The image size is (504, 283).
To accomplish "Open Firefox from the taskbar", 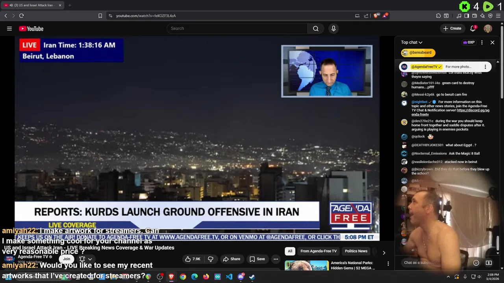I will click(x=206, y=277).
